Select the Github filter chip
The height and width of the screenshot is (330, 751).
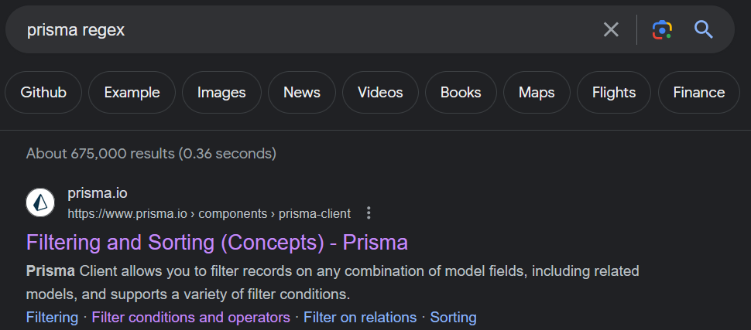coord(43,92)
